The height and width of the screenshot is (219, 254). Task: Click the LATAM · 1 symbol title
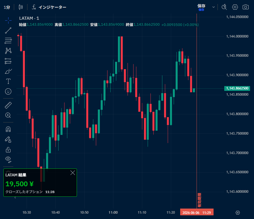[x=29, y=18]
